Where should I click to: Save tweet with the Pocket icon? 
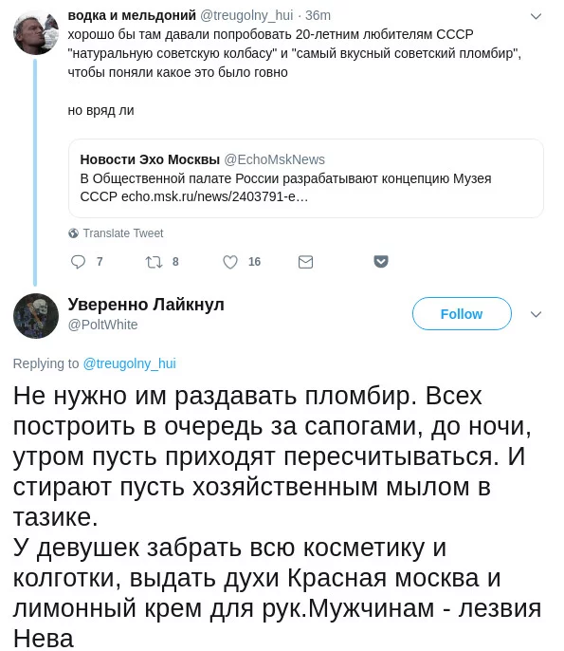(x=381, y=262)
